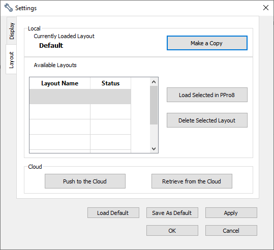
Task: Push layout to the Cloud
Action: click(85, 181)
